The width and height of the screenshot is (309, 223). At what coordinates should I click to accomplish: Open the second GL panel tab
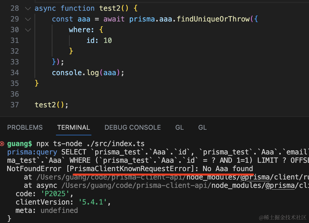click(x=202, y=128)
